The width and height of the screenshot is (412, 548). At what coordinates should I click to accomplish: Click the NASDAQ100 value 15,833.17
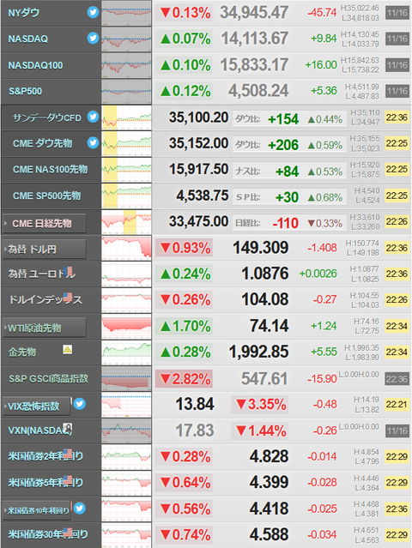254,65
